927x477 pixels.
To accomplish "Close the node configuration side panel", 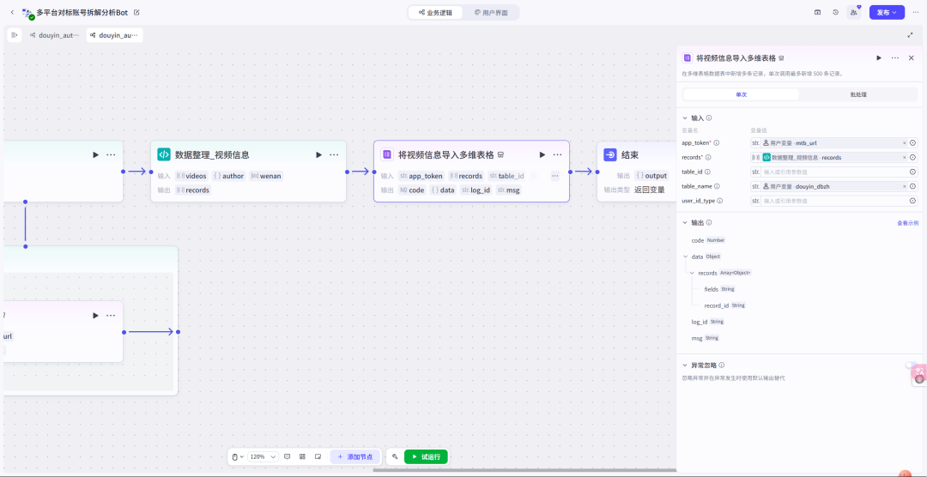I will pos(911,58).
